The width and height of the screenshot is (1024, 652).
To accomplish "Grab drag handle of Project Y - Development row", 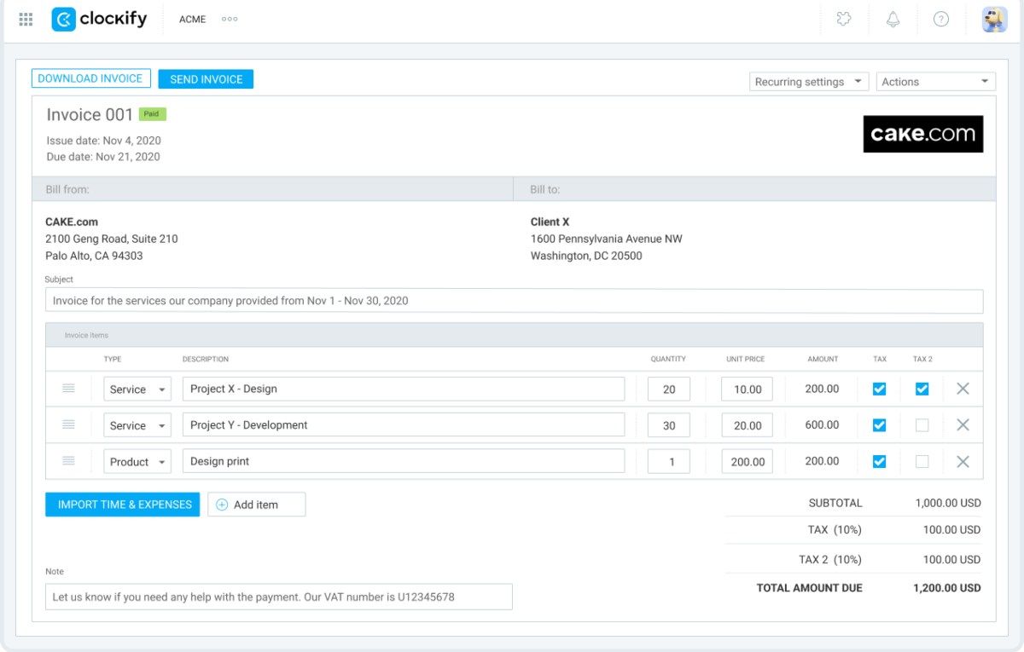I will [x=68, y=424].
